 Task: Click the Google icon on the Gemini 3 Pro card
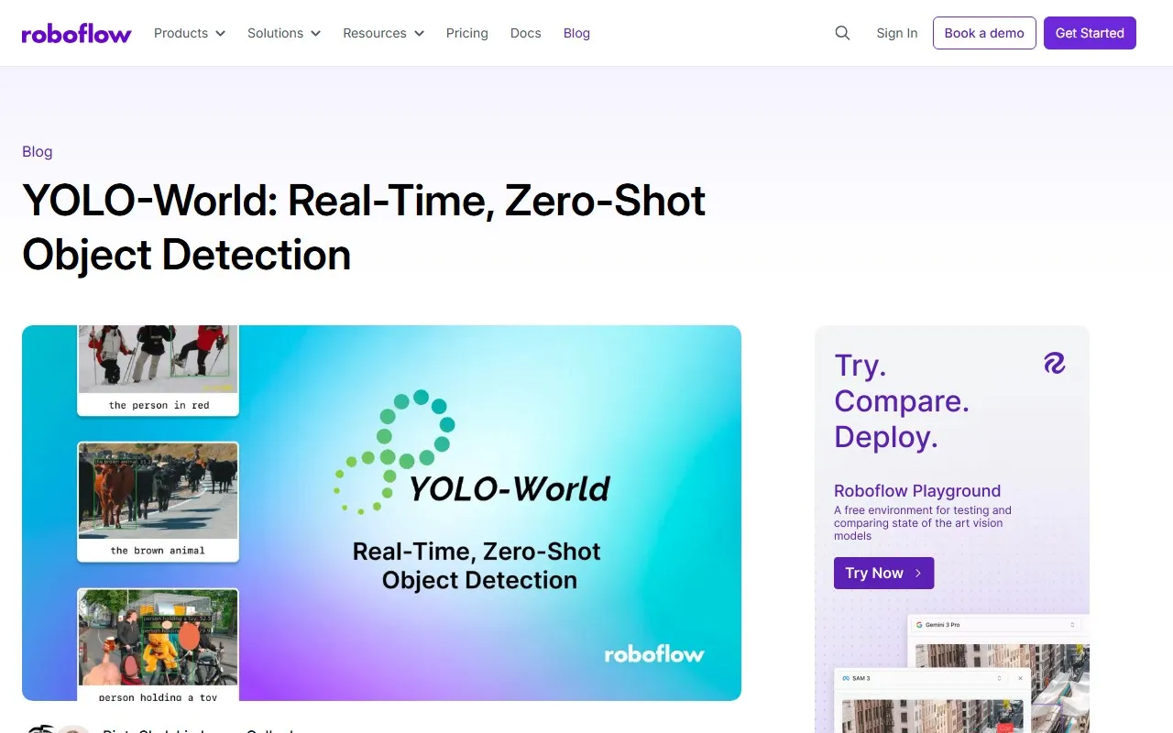(919, 624)
